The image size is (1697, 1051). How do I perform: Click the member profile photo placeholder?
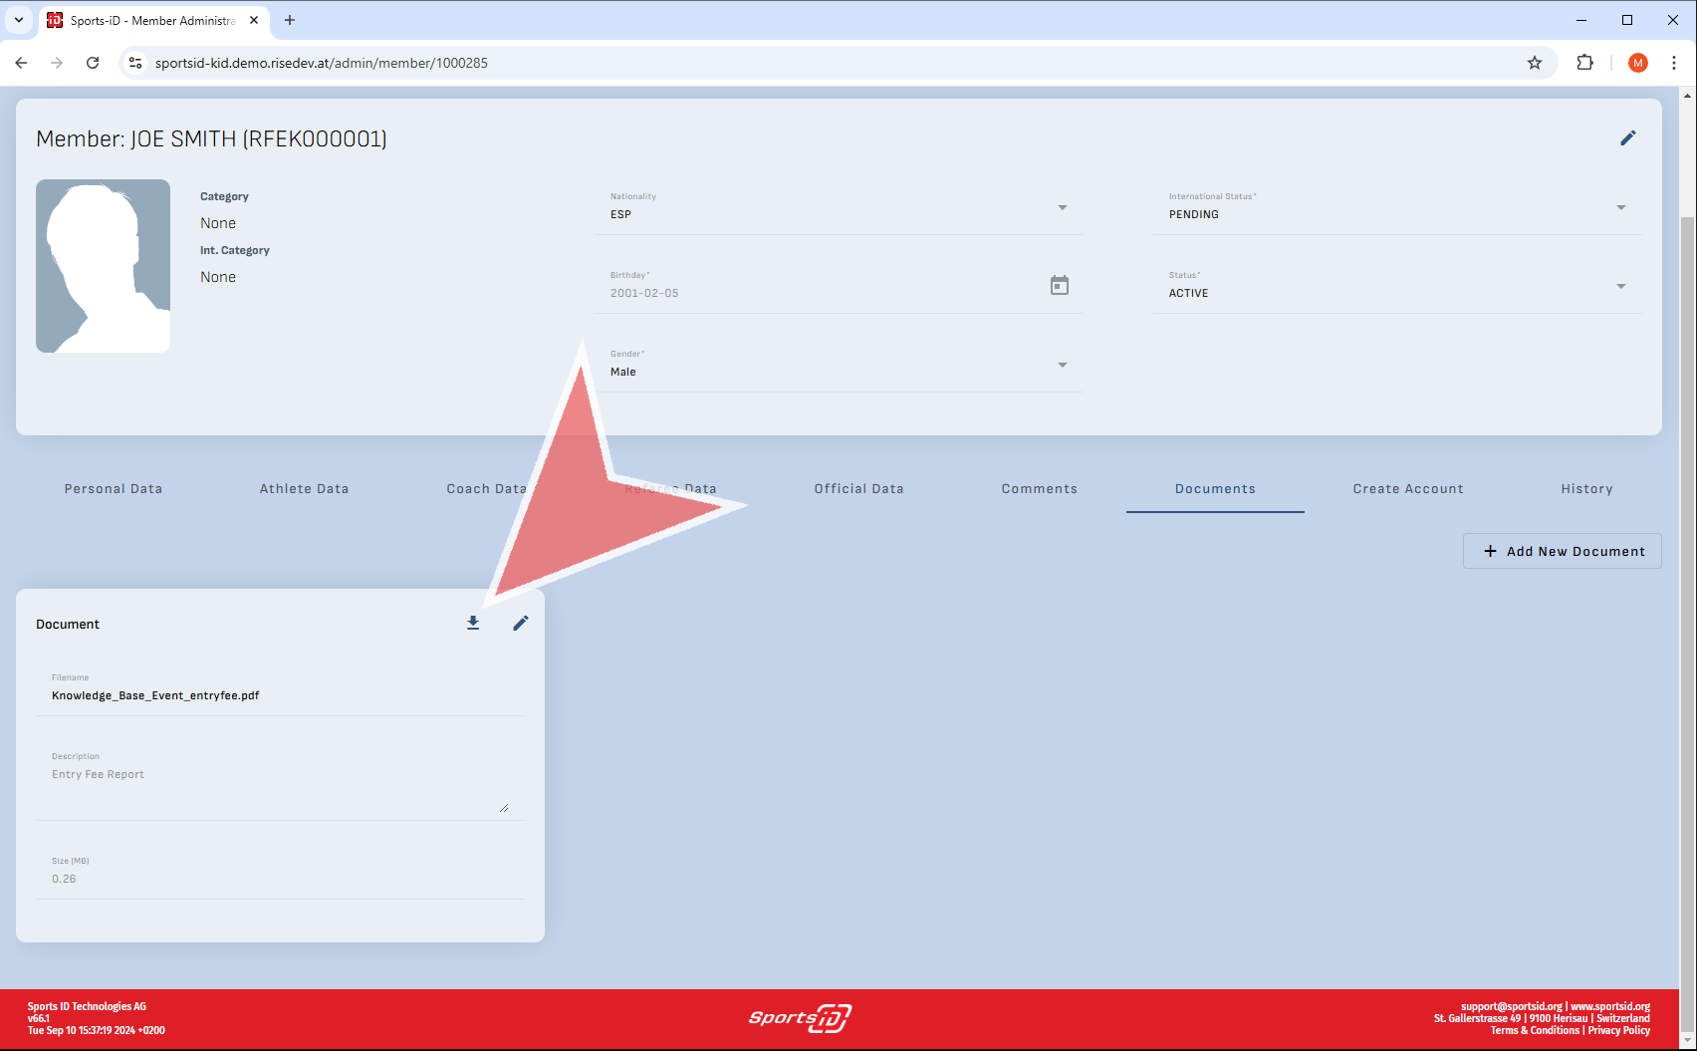[x=104, y=266]
